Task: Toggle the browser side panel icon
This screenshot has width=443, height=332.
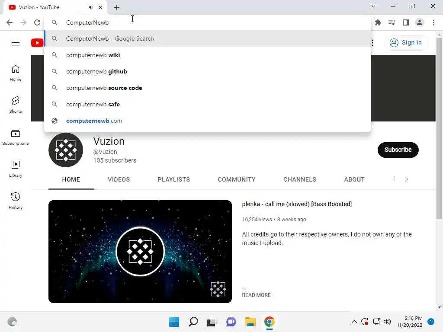Action: pos(406,22)
